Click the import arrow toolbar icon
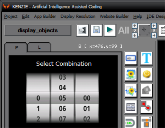Image resolution: width=165 pixels, height=128 pixels. [x=82, y=30]
